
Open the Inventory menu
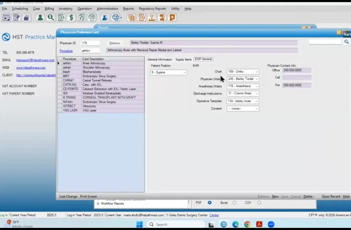(65, 9)
